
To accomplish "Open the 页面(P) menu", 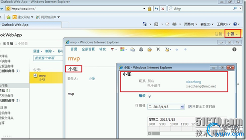I will coord(191,24).
